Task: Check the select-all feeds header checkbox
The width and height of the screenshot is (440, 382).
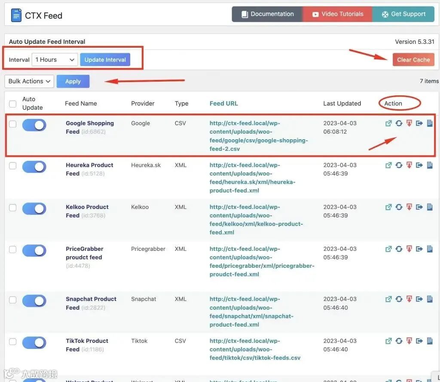Action: click(x=12, y=104)
